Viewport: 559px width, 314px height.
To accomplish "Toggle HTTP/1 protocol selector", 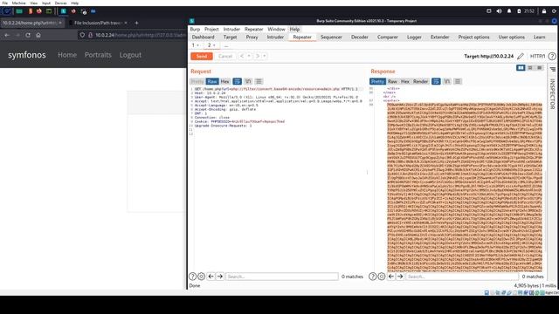I will coord(537,56).
